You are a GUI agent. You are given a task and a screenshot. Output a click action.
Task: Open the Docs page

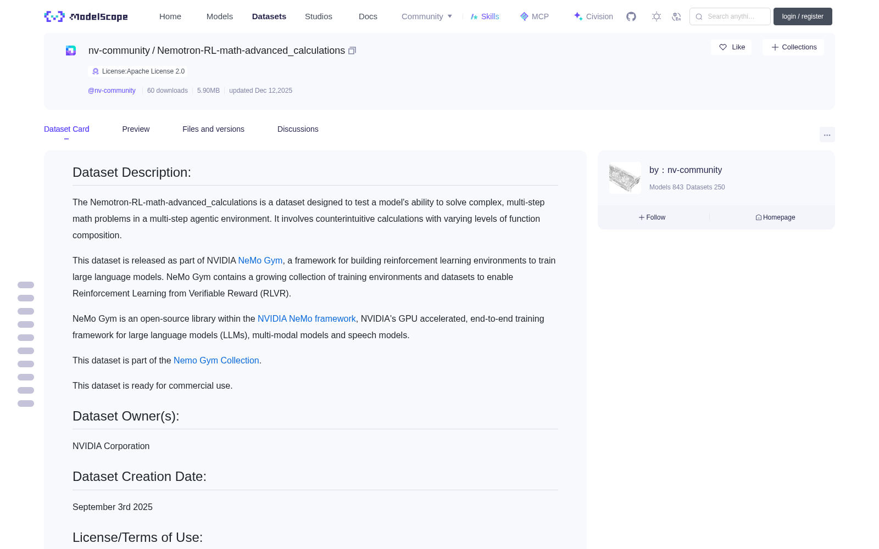(368, 16)
